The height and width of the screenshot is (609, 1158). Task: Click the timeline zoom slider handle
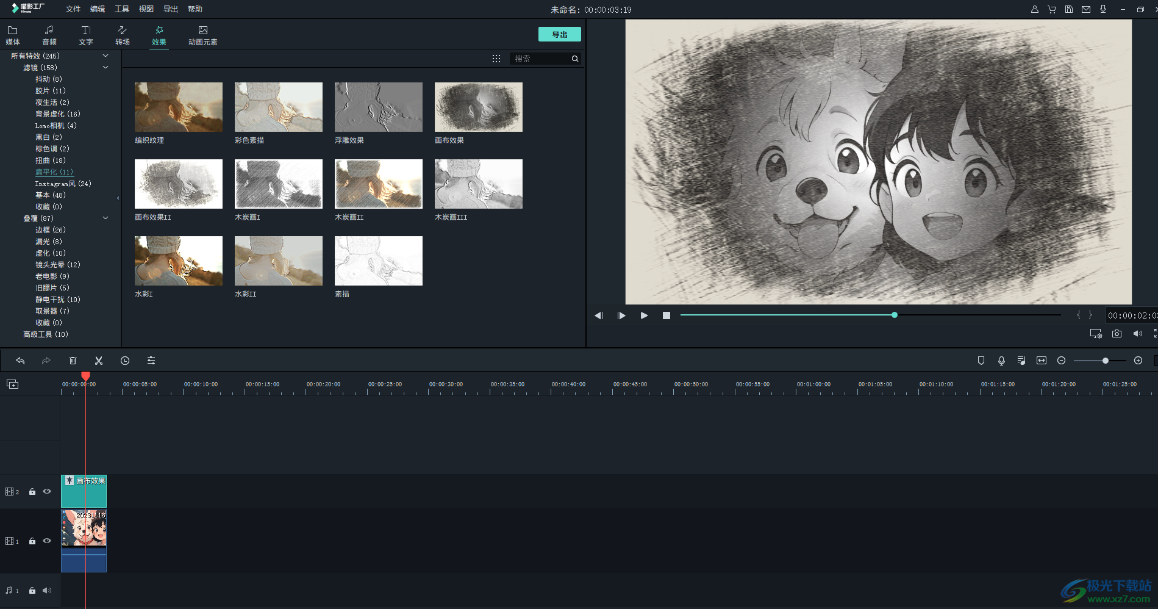(x=1105, y=361)
